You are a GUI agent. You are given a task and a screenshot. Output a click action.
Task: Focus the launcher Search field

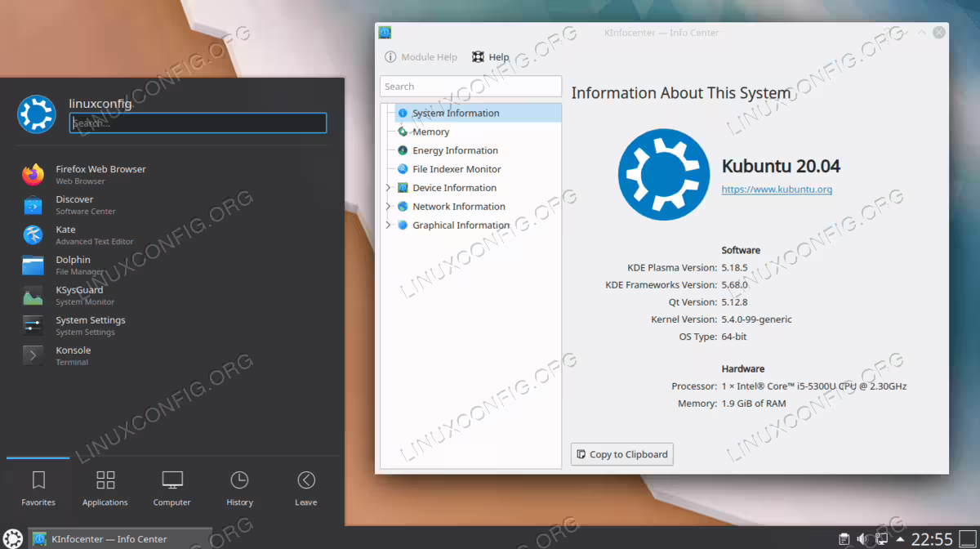coord(198,123)
